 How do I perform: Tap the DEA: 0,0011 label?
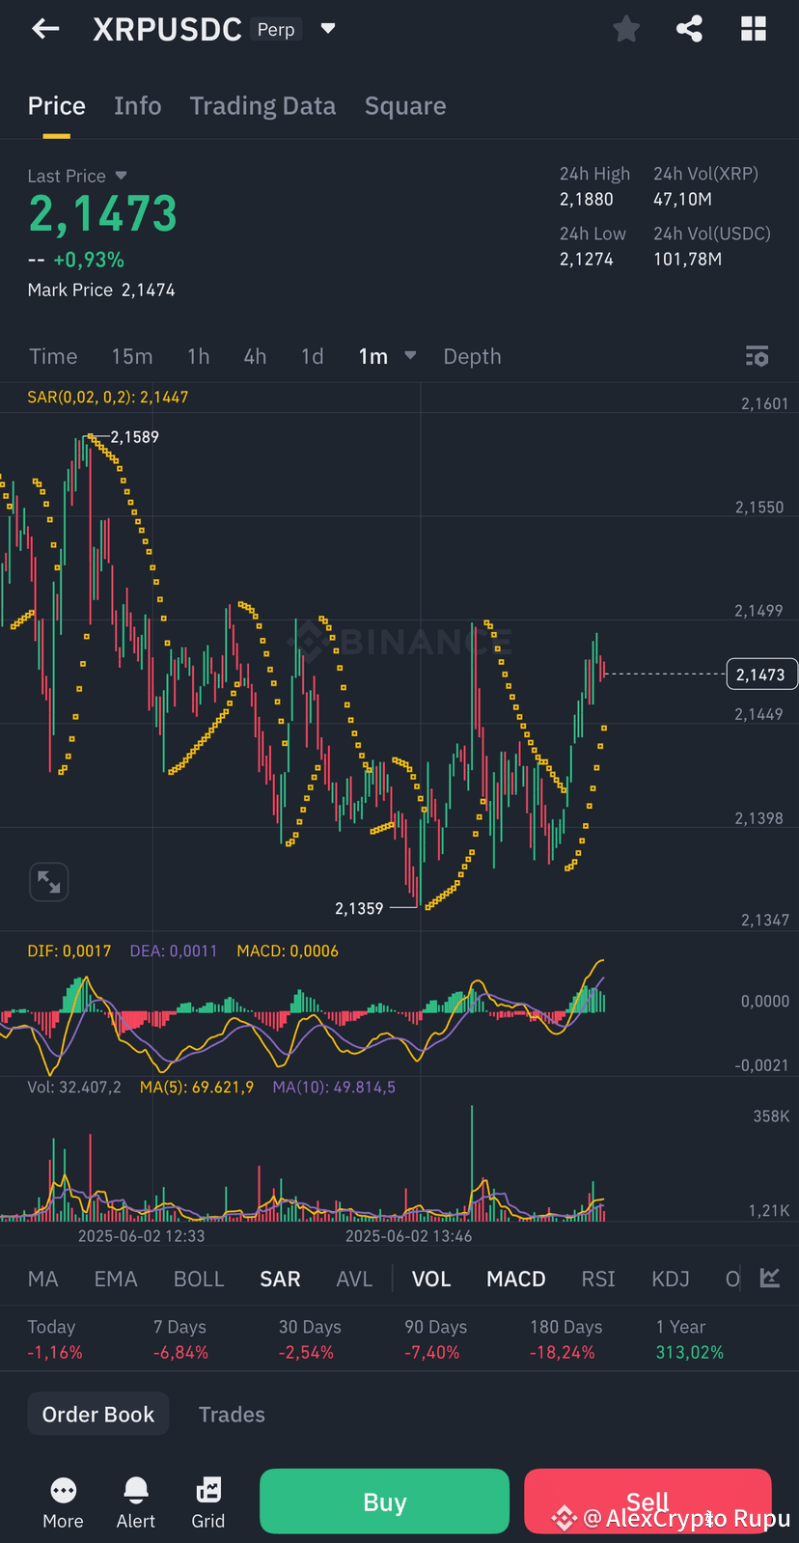pos(174,951)
